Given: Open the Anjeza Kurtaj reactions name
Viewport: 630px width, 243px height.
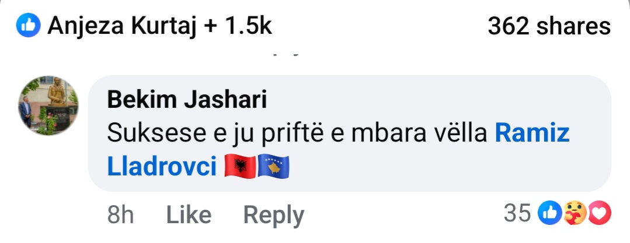Looking at the screenshot, I should click(x=123, y=26).
